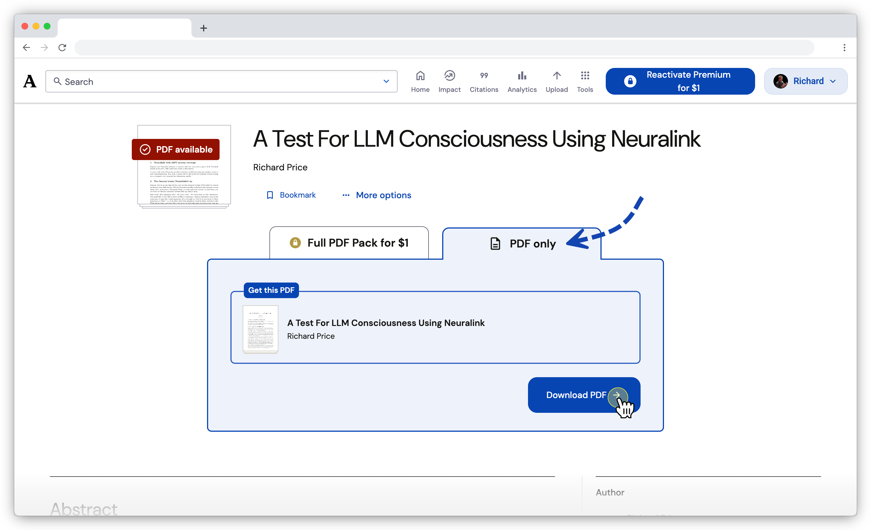871x530 pixels.
Task: Close the browser window with red button
Action: pos(25,26)
